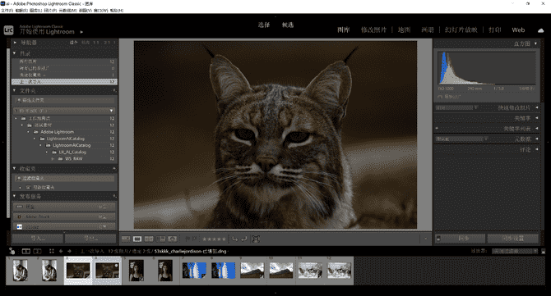Open the 幻灯片放映 module
The image size is (551, 296).
461,30
